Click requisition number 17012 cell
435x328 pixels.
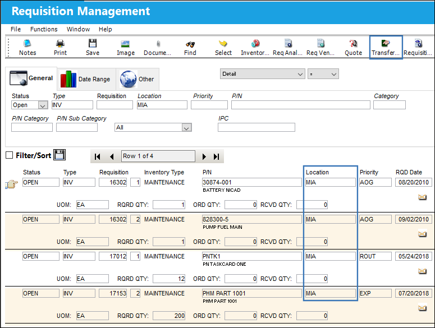coord(113,256)
